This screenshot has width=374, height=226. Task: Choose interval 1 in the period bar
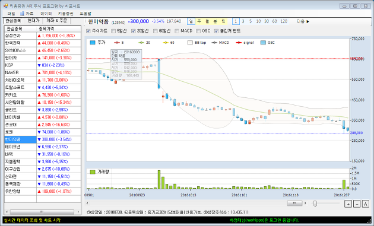[x=236, y=21]
